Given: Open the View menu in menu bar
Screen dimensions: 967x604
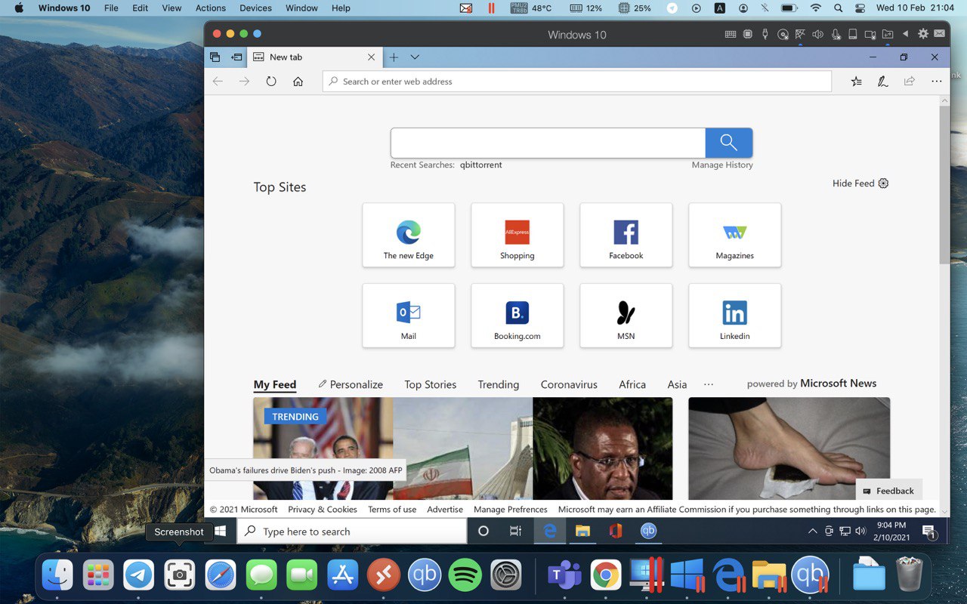Looking at the screenshot, I should (171, 8).
